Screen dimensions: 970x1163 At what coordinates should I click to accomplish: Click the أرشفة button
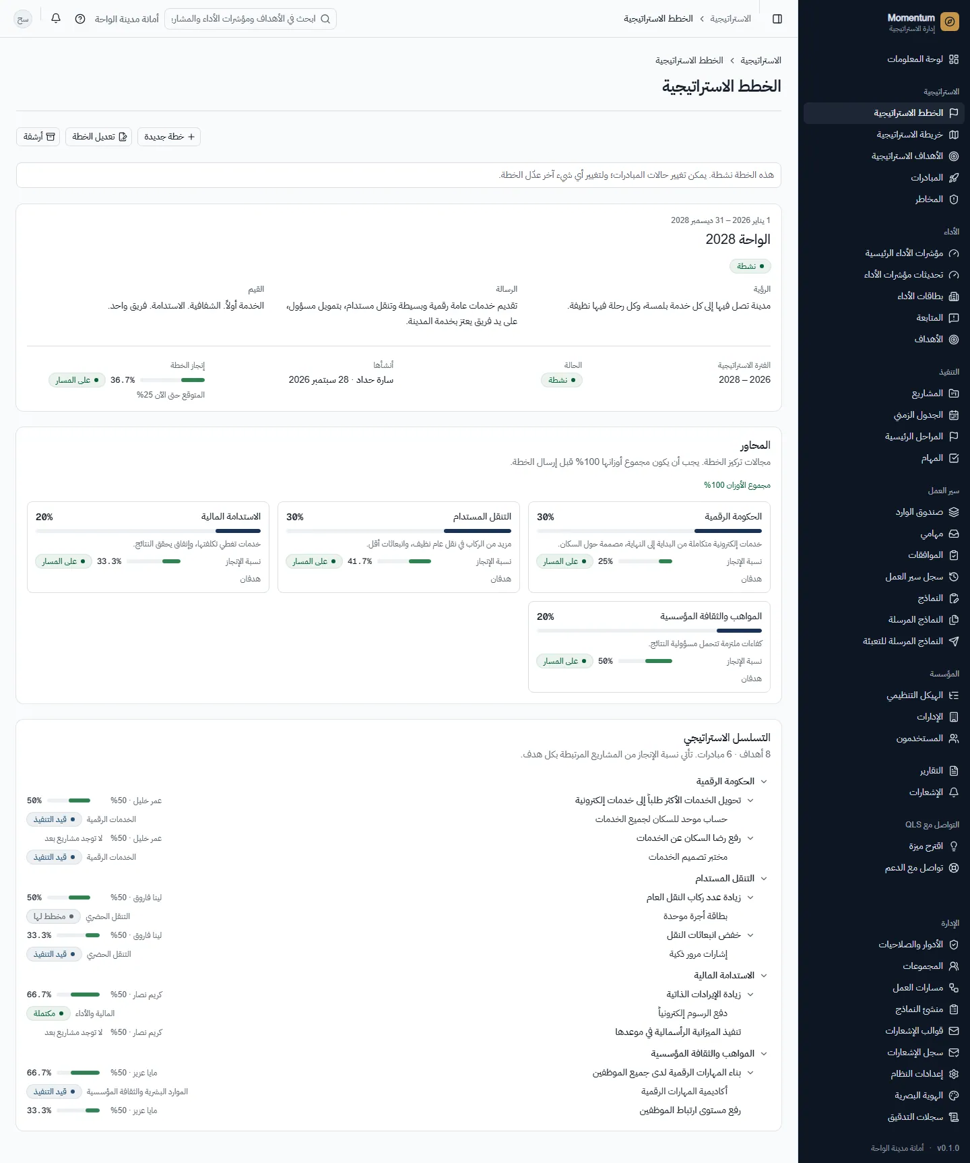coord(38,137)
